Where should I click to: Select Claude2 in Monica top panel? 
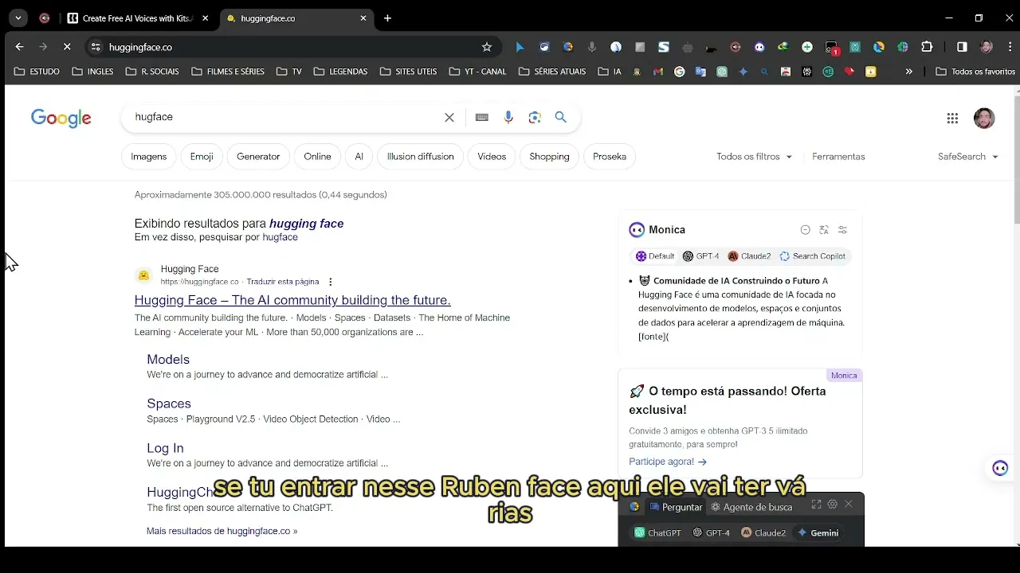point(749,256)
